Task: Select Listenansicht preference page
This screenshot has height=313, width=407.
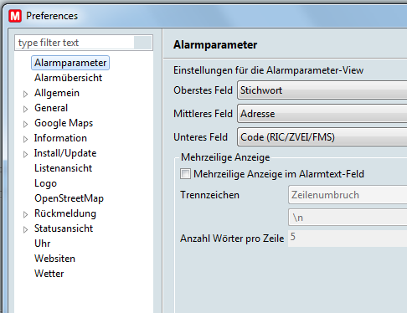Action: (x=64, y=168)
